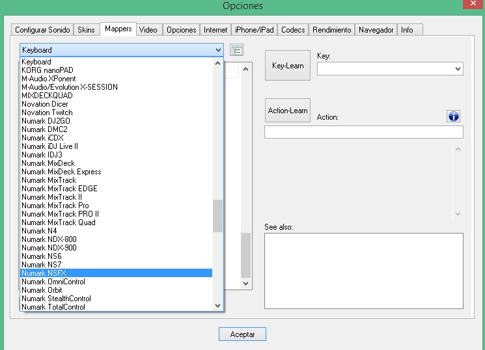
Task: Select highlighted Numark NSFX entry
Action: [x=117, y=273]
